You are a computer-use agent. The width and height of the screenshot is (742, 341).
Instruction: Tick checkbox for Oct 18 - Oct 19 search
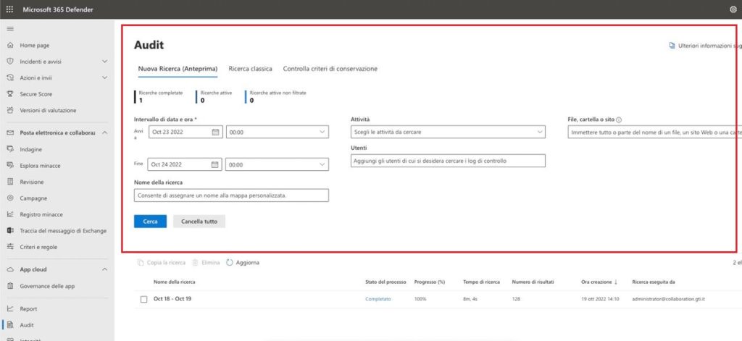coord(144,300)
